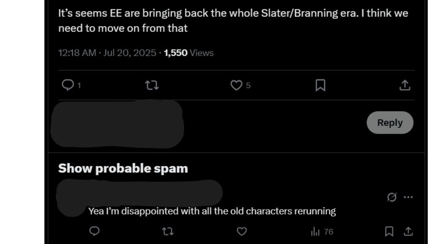This screenshot has width=434, height=244.
Task: Click the reply text about old characters
Action: coord(212,211)
